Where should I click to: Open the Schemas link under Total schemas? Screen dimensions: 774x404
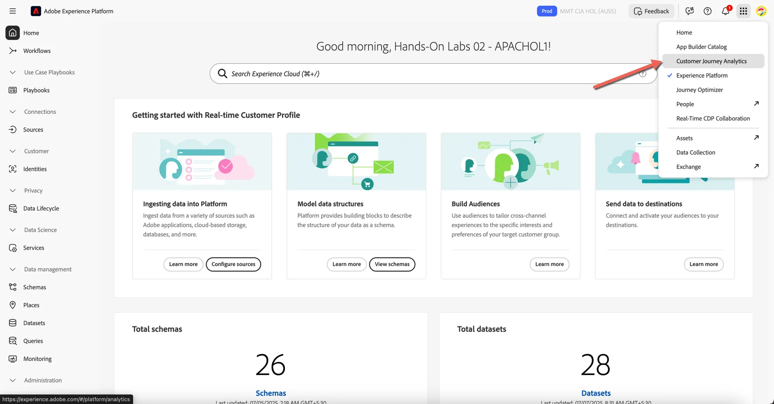click(271, 393)
